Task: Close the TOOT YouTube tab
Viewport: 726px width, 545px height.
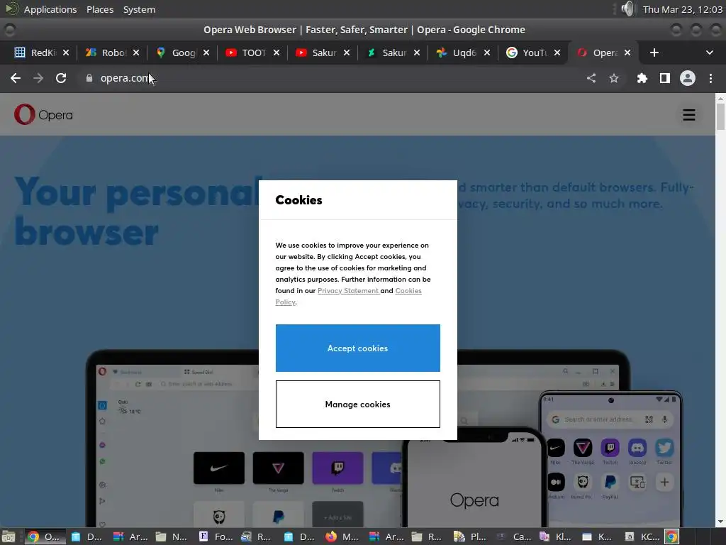Action: click(277, 53)
